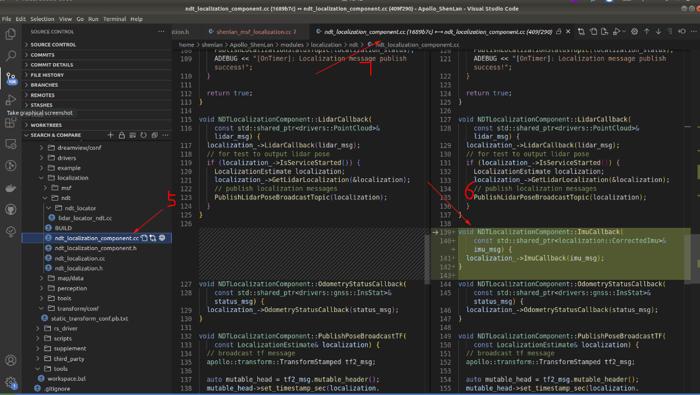
Task: Open editor More Actions ellipsis
Action: (693, 32)
